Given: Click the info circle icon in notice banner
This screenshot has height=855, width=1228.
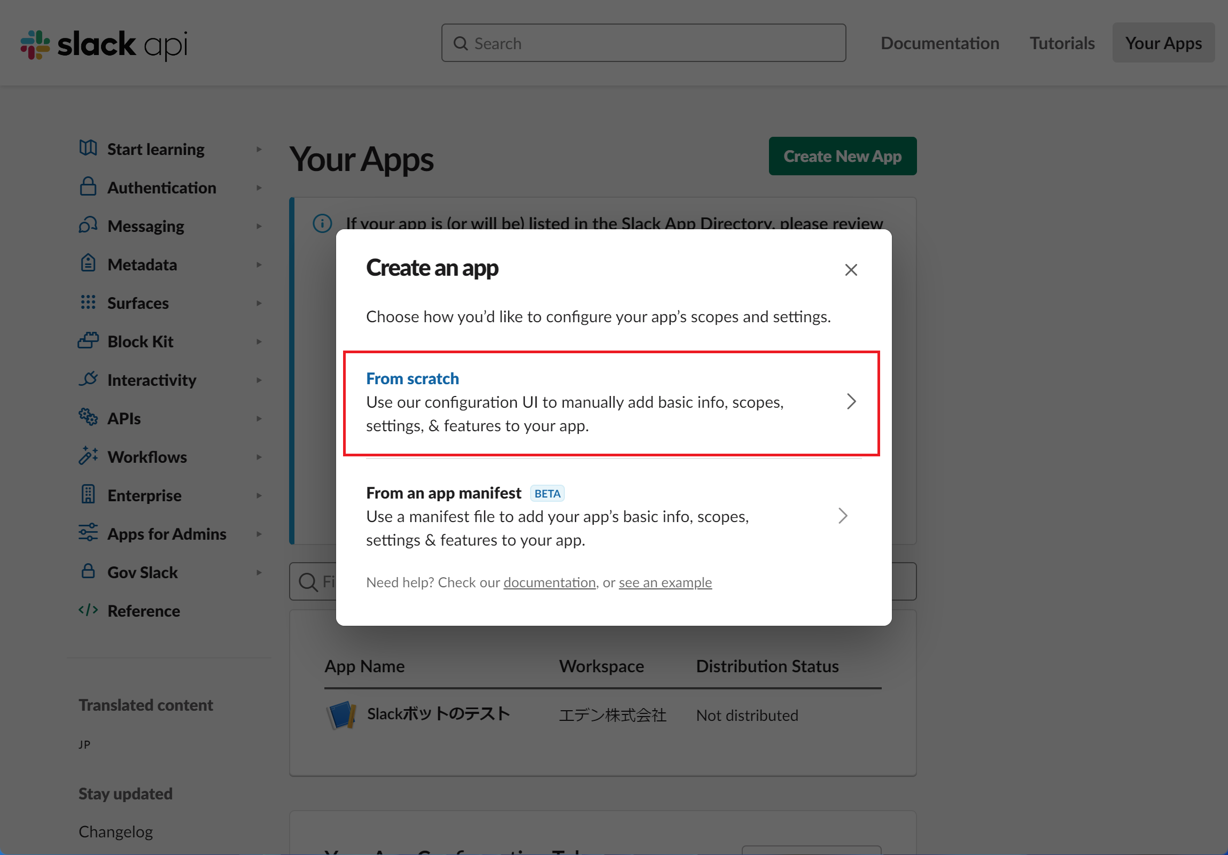Looking at the screenshot, I should [x=323, y=223].
